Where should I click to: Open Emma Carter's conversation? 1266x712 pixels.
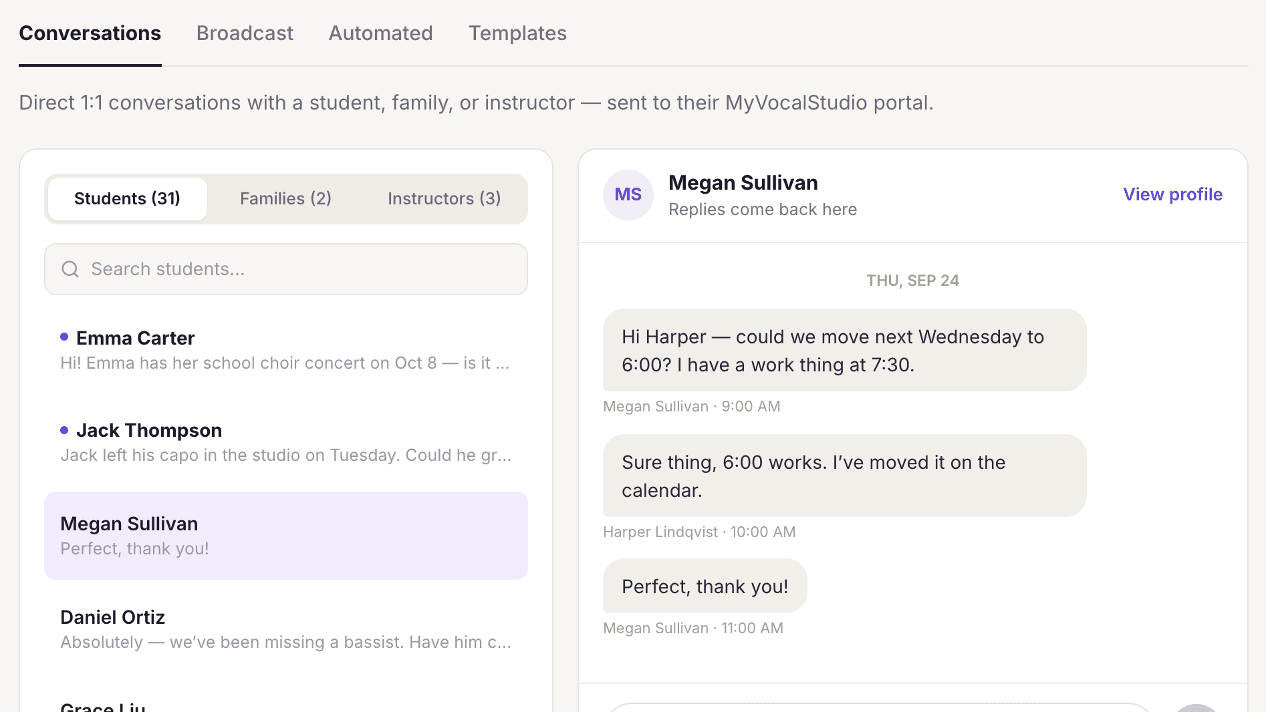(286, 350)
